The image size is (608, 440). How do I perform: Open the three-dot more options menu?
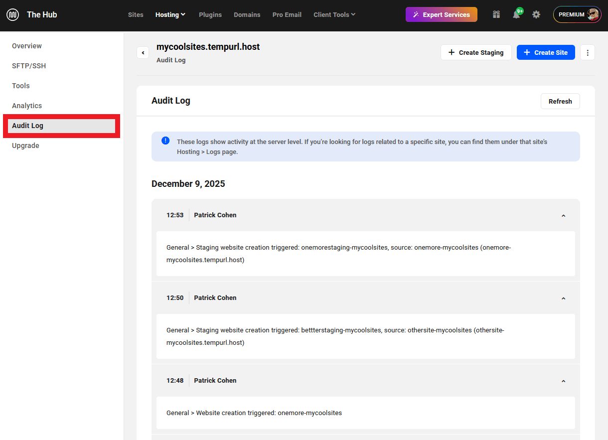click(x=588, y=52)
